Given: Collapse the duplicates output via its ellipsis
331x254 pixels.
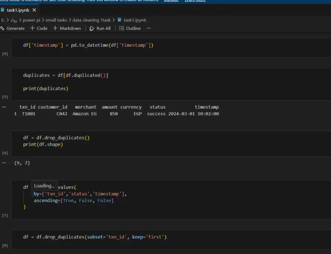Looking at the screenshot, I should click(3, 107).
